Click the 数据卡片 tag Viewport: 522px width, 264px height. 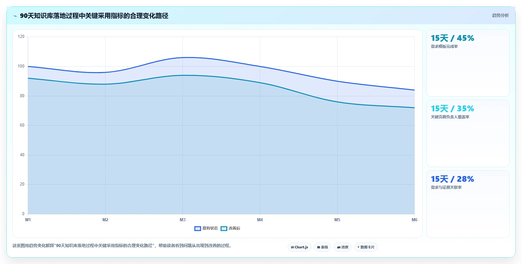(x=366, y=247)
